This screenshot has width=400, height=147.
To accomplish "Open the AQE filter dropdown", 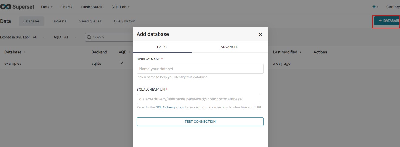I will click(x=70, y=37).
